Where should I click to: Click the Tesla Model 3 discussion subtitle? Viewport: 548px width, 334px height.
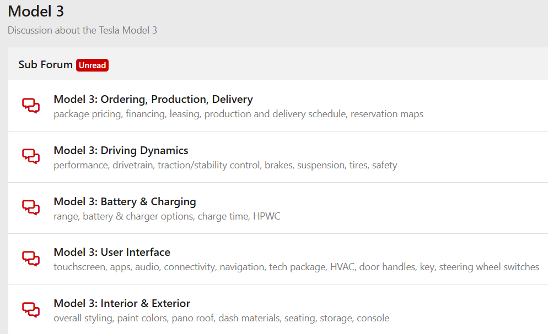point(82,30)
